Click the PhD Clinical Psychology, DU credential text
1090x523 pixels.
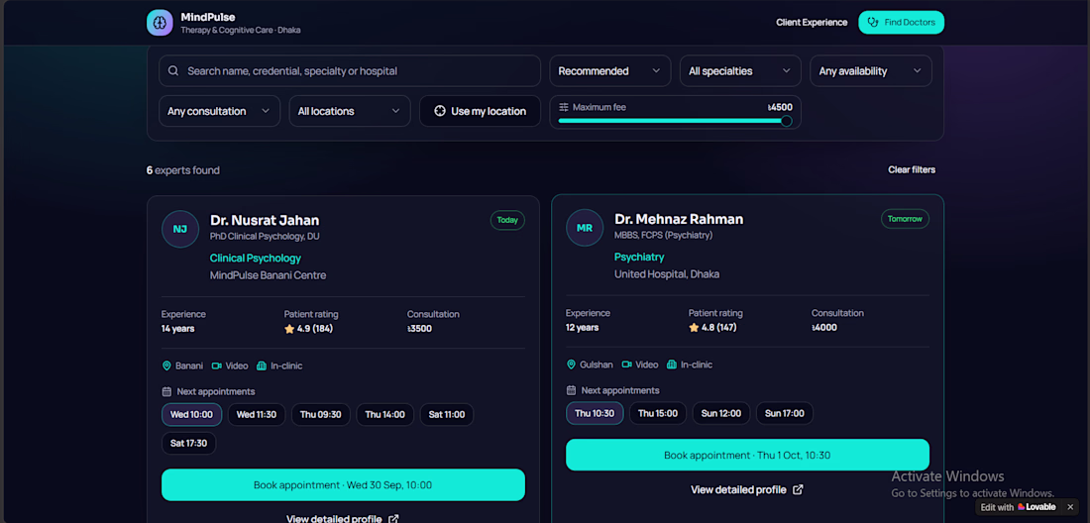(265, 236)
